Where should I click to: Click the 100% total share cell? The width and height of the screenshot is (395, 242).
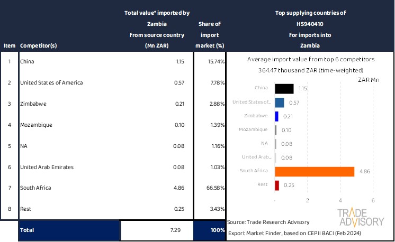pos(209,230)
